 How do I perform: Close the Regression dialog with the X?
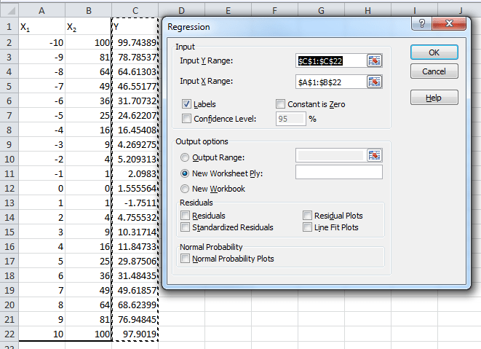[x=449, y=23]
